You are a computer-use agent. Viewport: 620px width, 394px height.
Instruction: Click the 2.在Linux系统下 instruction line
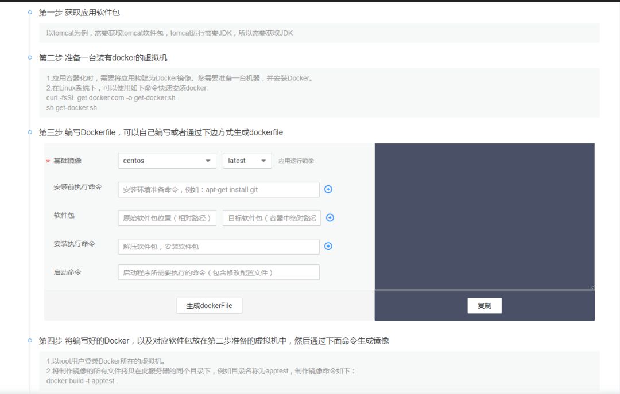click(x=127, y=88)
